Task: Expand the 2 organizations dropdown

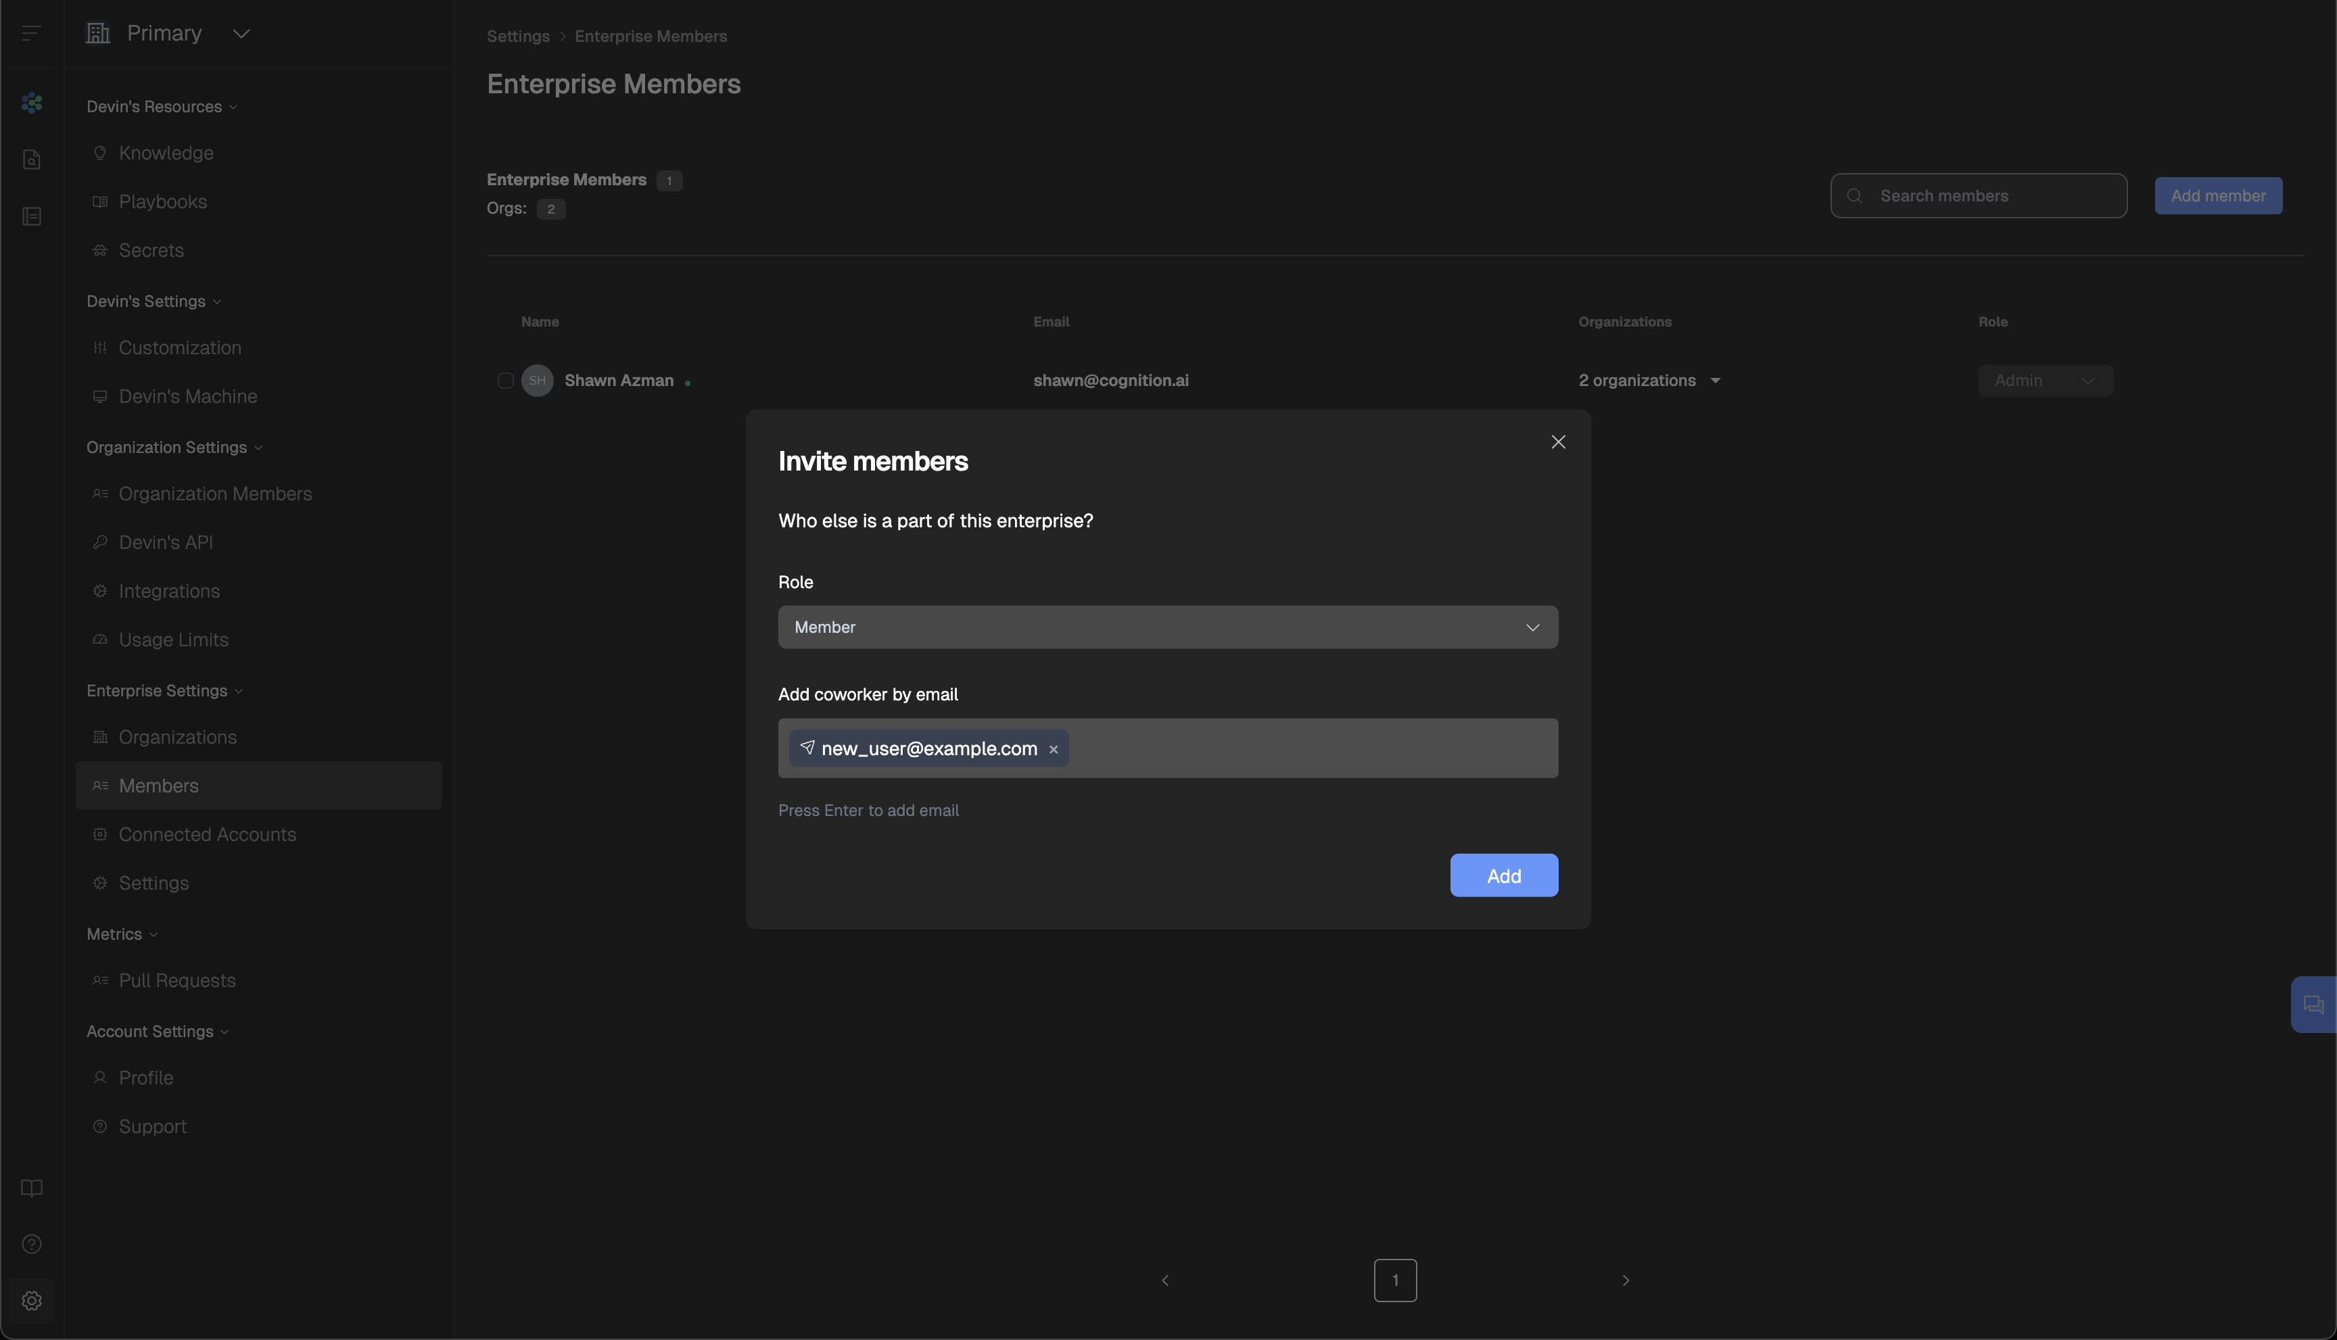Action: pos(1649,380)
